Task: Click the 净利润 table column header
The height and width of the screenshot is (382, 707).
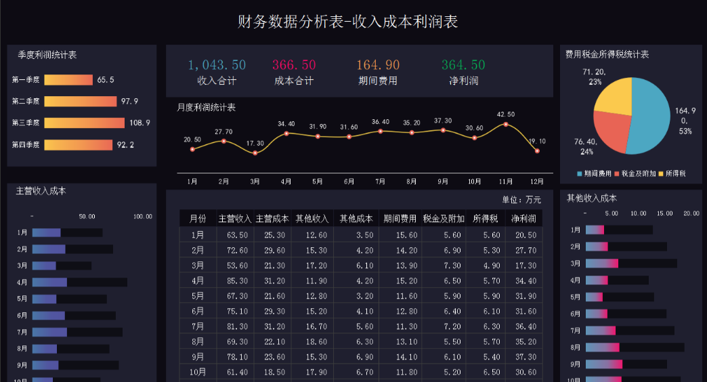Action: pos(523,219)
